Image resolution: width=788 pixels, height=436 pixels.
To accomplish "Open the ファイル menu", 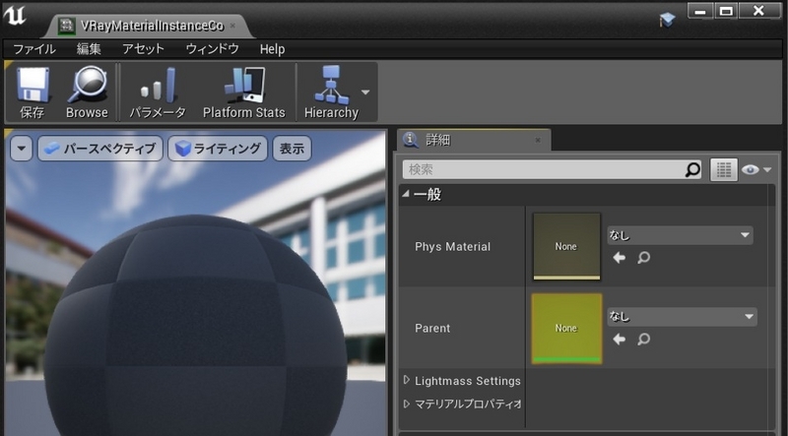I will 34,49.
